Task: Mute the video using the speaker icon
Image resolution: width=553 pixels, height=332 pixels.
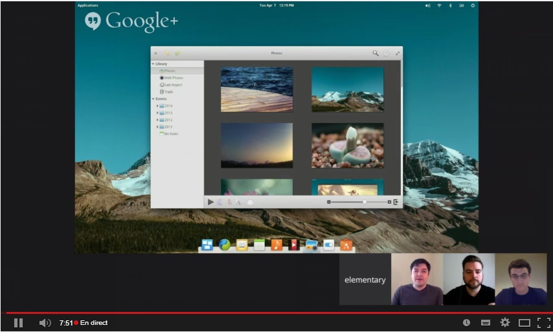Action: point(45,323)
